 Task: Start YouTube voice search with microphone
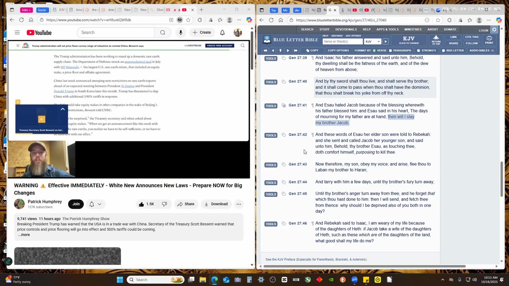181,33
